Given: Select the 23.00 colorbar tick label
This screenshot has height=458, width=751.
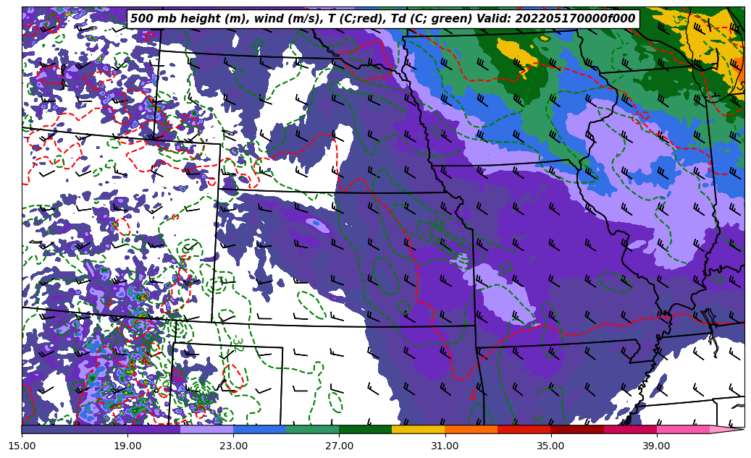Looking at the screenshot, I should pyautogui.click(x=233, y=446).
